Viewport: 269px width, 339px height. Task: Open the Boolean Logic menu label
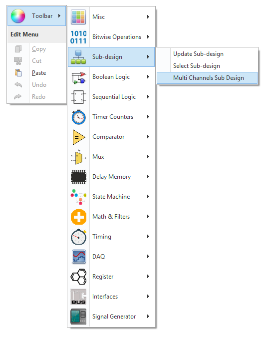click(x=111, y=77)
